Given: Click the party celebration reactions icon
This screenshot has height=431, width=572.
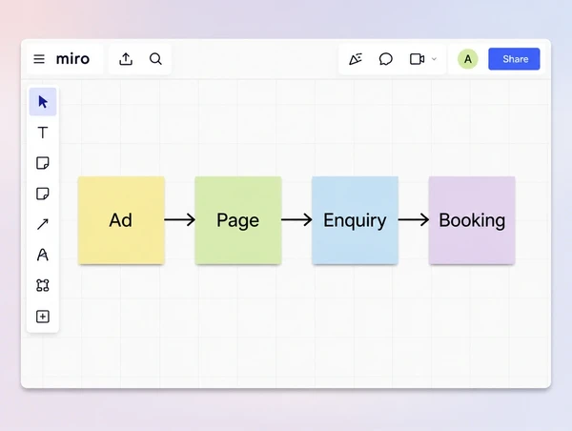Looking at the screenshot, I should point(356,59).
